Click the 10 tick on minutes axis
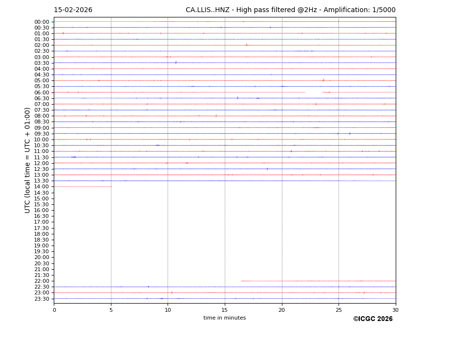This screenshot has width=449, height=337. (x=168, y=310)
